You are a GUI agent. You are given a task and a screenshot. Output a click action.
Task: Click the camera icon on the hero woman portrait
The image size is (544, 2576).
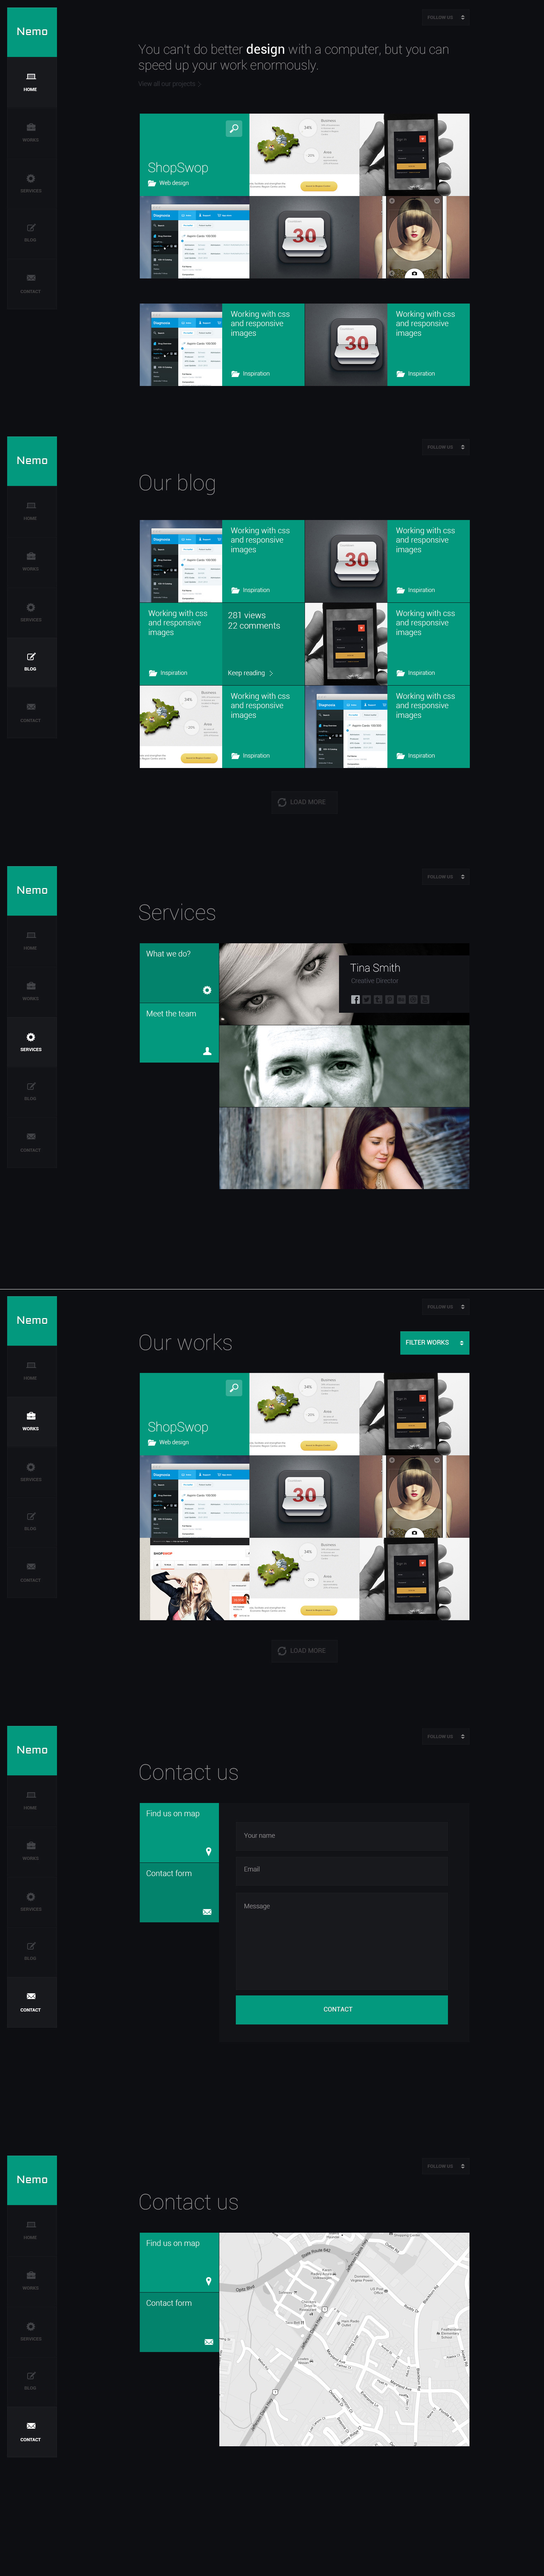[414, 273]
